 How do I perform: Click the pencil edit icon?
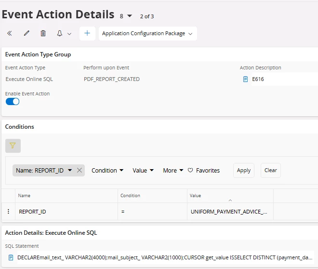pyautogui.click(x=26, y=34)
